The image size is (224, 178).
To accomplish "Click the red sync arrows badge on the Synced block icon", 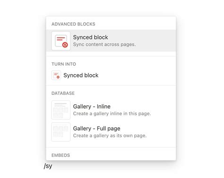I will point(65,45).
